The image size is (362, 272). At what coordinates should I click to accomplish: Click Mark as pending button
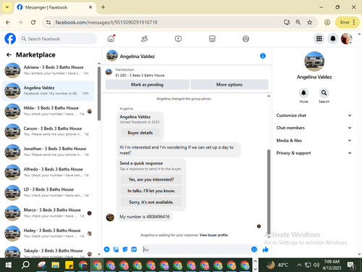point(147,85)
